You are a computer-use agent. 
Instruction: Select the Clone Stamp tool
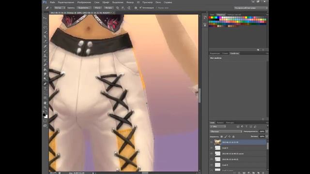click(x=45, y=56)
